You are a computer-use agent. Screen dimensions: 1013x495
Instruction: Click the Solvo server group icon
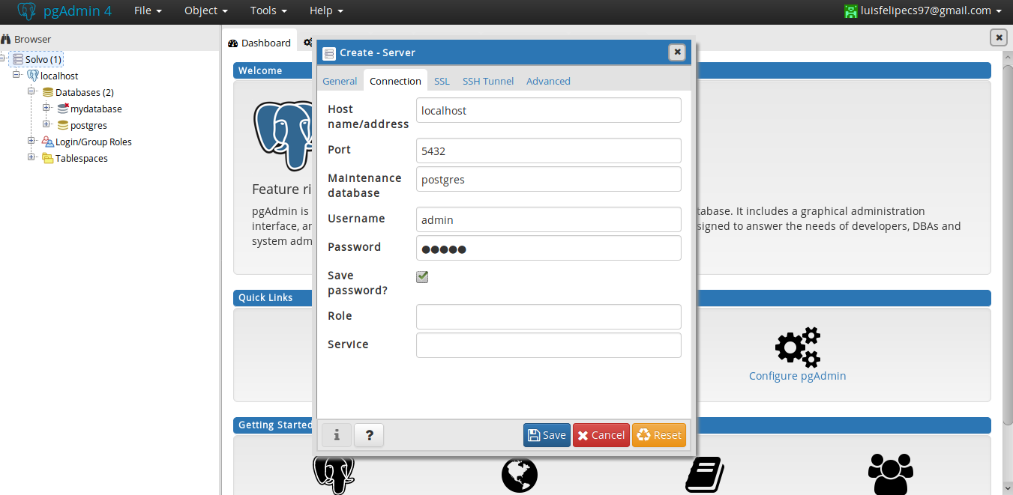(17, 59)
